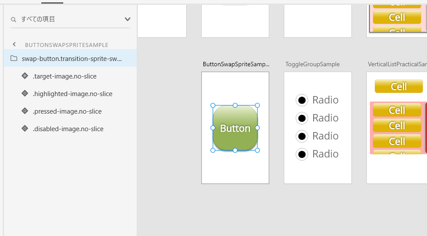The image size is (427, 236).
Task: Click the right-middle selection handle of Button
Action: pyautogui.click(x=257, y=128)
